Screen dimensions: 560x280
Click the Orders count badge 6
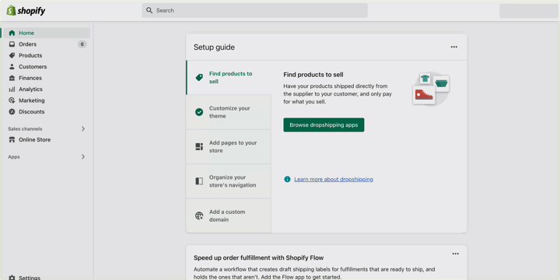(x=82, y=44)
